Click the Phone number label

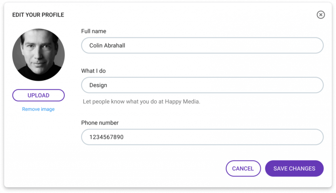pyautogui.click(x=100, y=123)
